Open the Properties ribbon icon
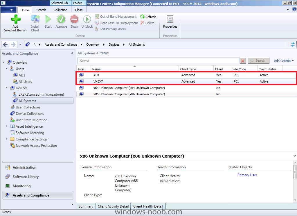Screen dimensions: 297x216 click(170, 19)
